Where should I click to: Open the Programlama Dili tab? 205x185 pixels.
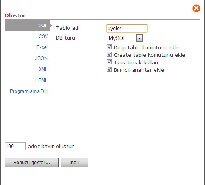tap(29, 91)
